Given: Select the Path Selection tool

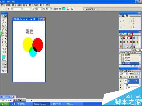Looking at the screenshot, I should [x=3, y=42].
